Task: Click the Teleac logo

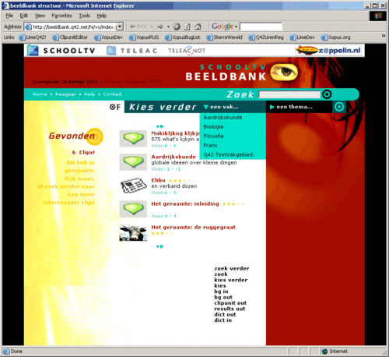Action: (132, 51)
